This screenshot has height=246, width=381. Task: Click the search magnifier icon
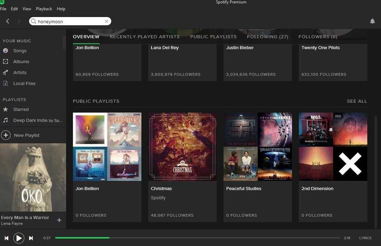point(34,21)
